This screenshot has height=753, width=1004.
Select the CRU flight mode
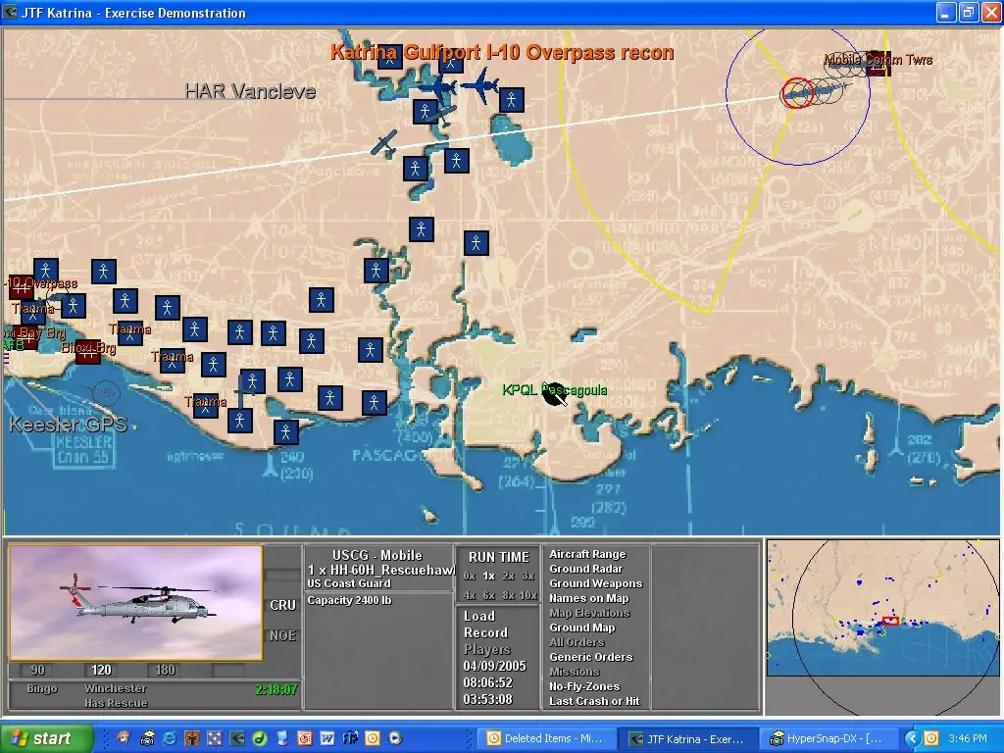(282, 606)
